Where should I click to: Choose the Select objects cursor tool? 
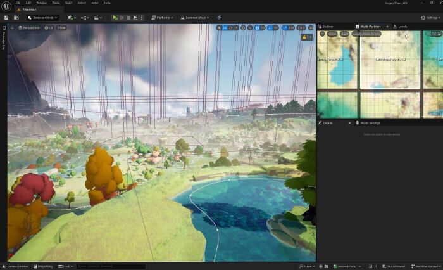click(219, 28)
